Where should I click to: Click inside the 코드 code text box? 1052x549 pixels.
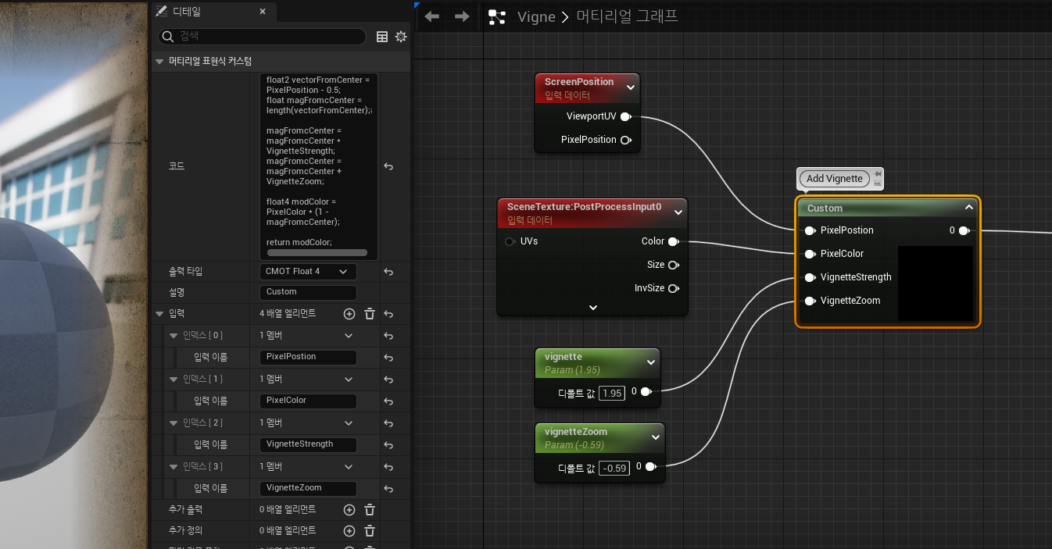coord(319,166)
